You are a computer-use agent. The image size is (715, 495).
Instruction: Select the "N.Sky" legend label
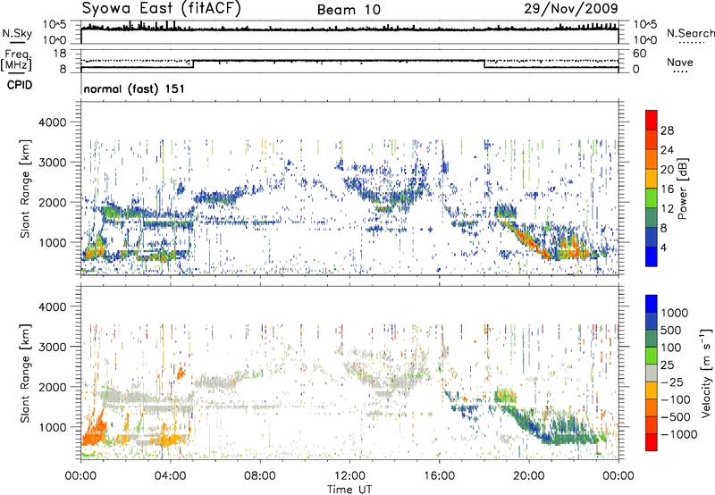(x=17, y=33)
